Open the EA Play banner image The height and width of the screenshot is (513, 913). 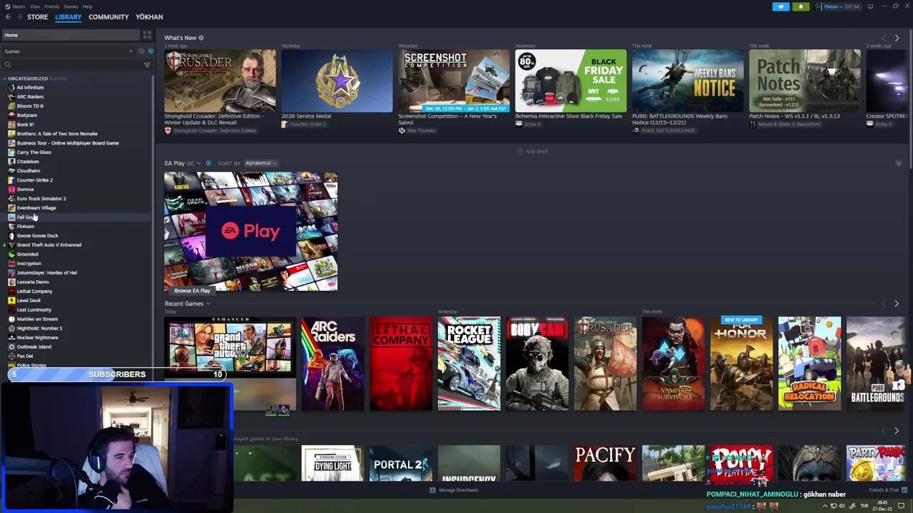click(x=250, y=232)
